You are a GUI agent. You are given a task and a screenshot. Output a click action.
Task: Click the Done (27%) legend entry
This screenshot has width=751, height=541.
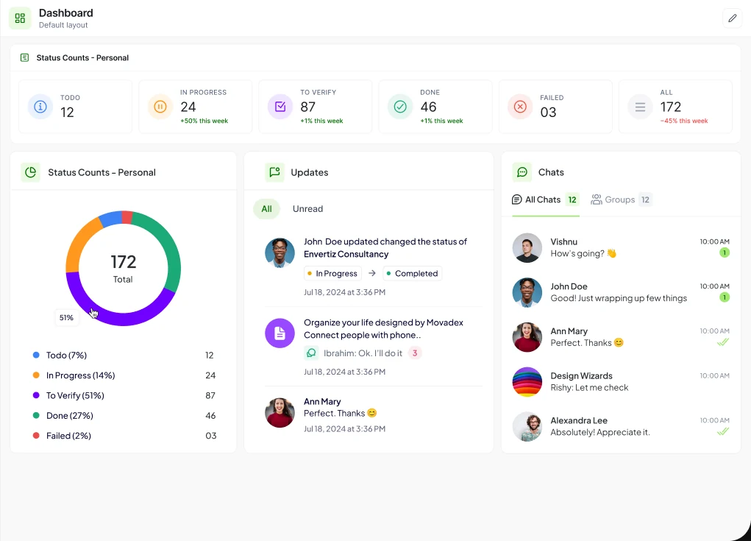(x=124, y=415)
